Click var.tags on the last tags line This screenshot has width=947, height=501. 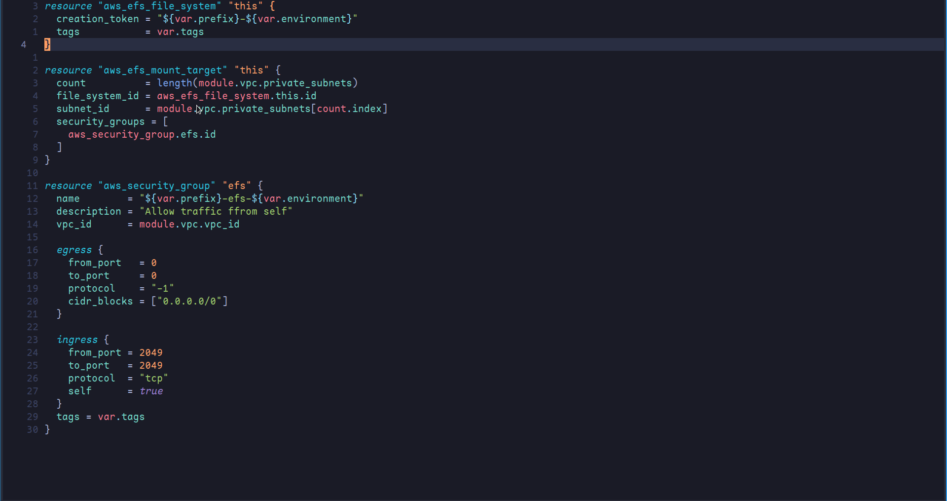(x=121, y=417)
